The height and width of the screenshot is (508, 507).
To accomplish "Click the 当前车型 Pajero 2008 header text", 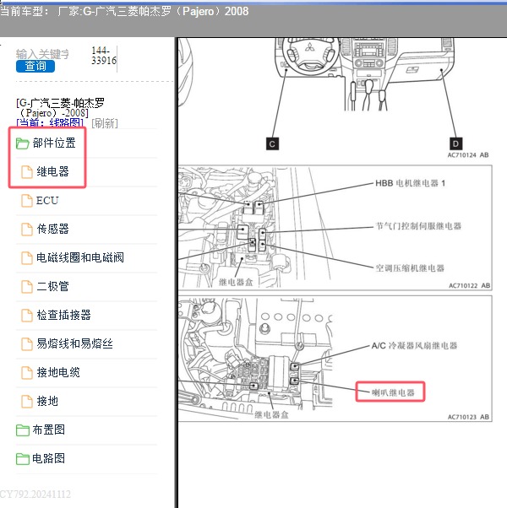I will tap(124, 11).
